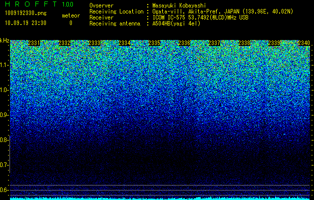This screenshot has height=200, width=314.
Task: Click the Receiving antenna label
Action: 115,23
